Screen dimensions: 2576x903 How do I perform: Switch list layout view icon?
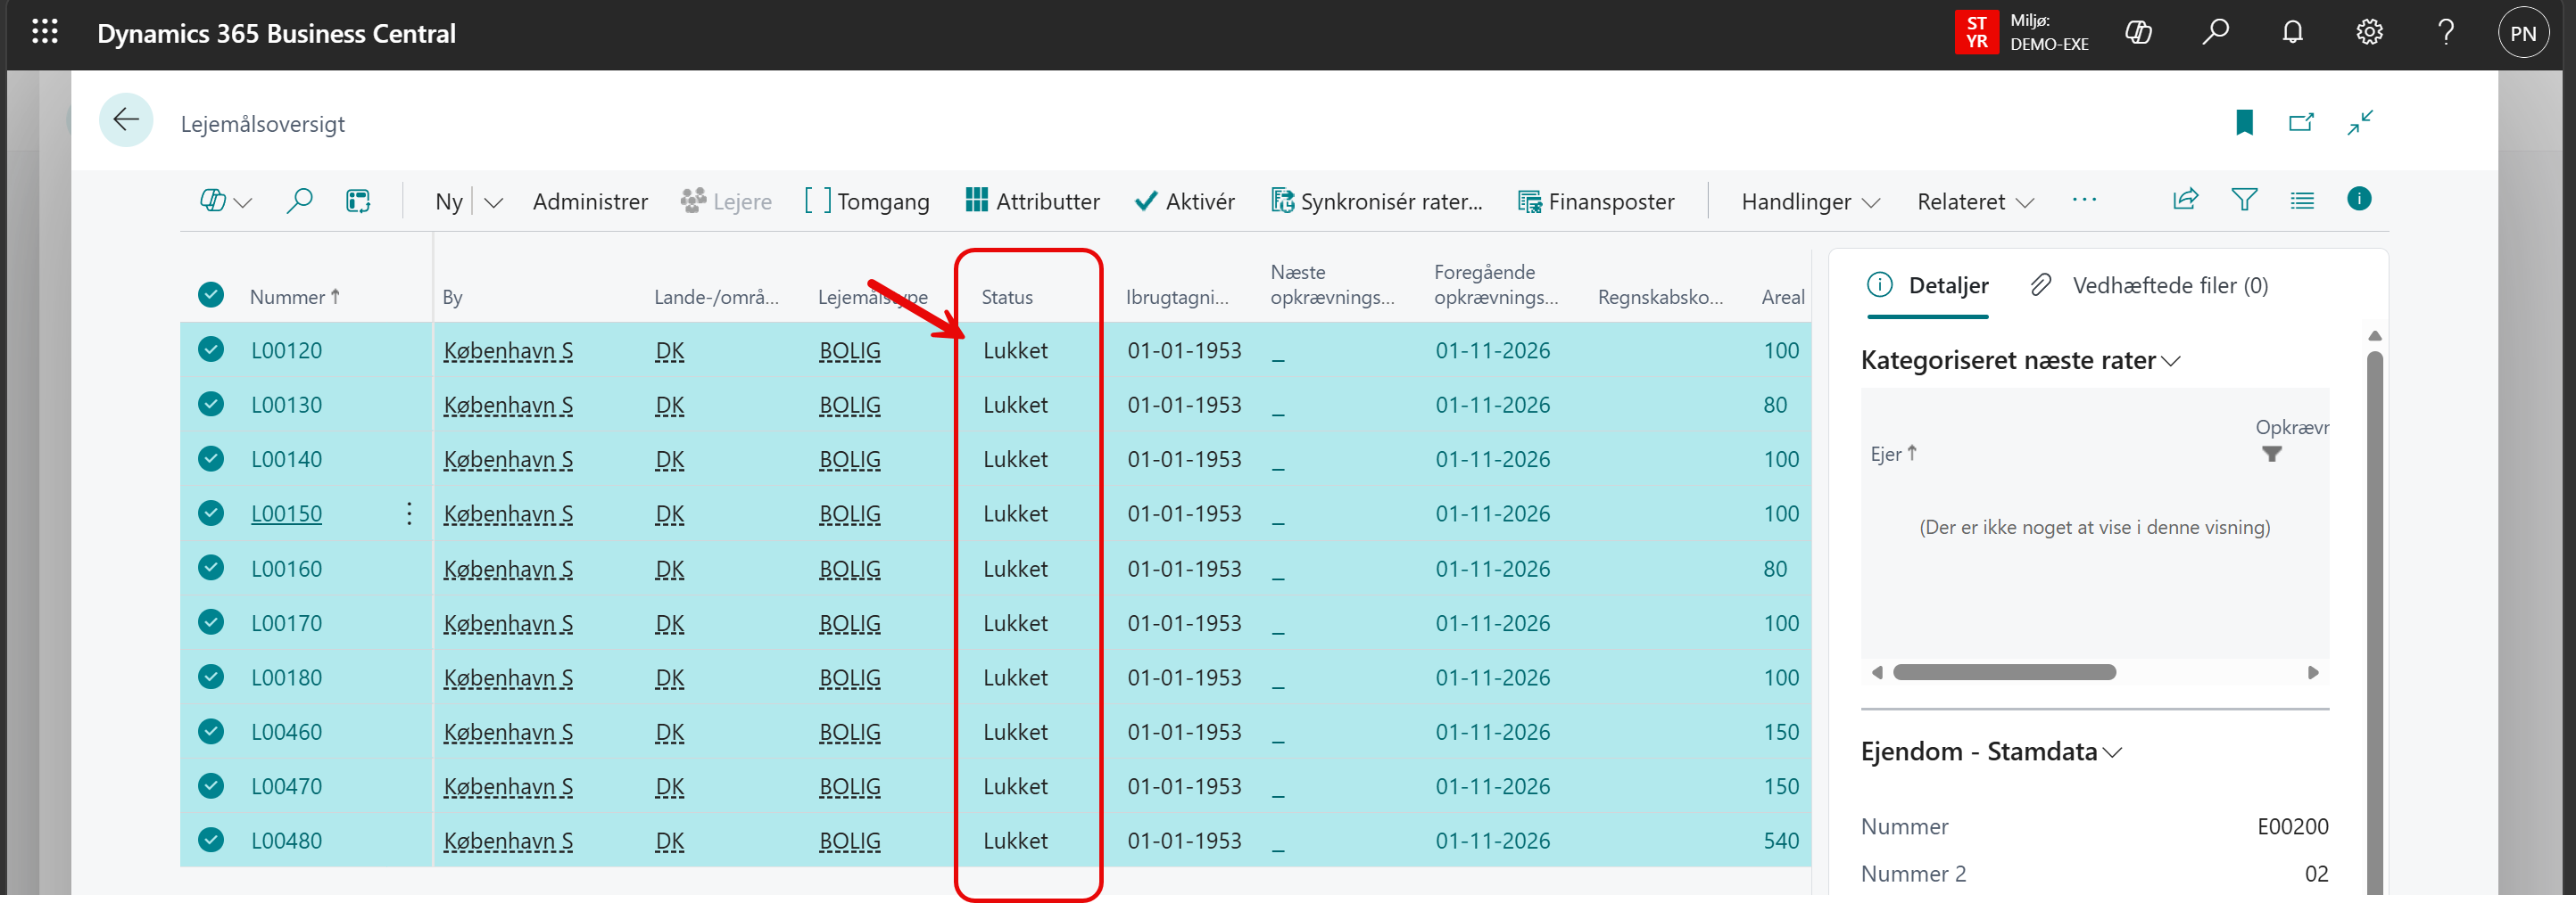pos(2302,200)
